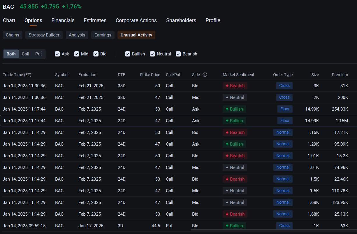Filter to Put options only
Screen dimensions: 357x234
tap(38, 54)
